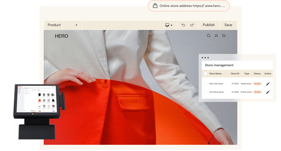
Task: Publish the store page
Action: [x=209, y=25]
